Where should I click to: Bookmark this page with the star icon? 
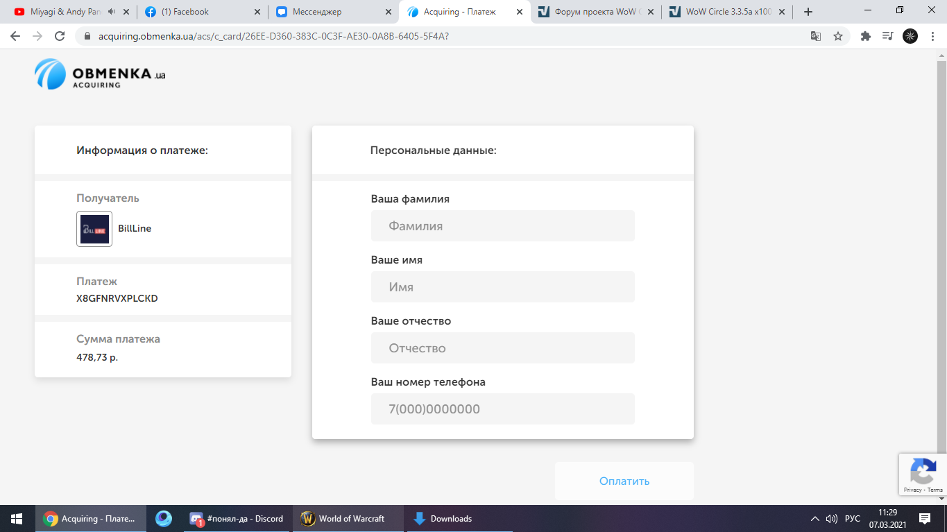click(838, 36)
